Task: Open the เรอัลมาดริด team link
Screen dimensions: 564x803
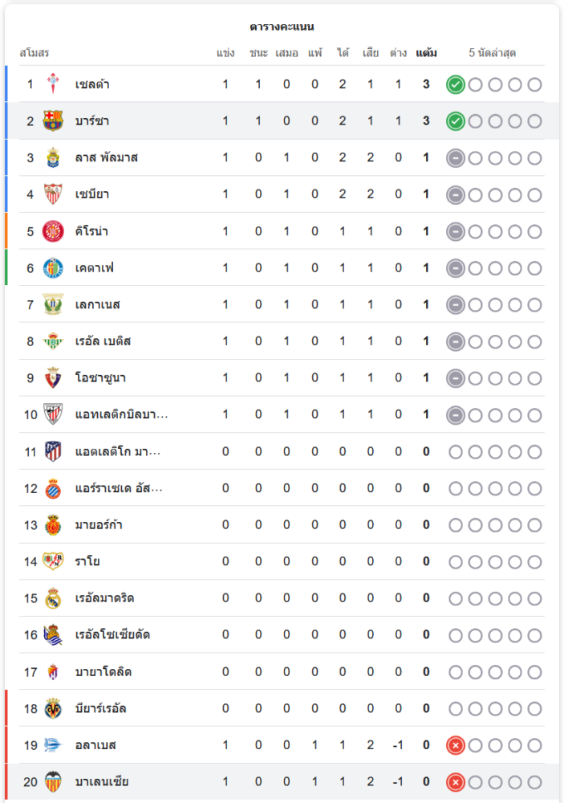Action: (104, 598)
